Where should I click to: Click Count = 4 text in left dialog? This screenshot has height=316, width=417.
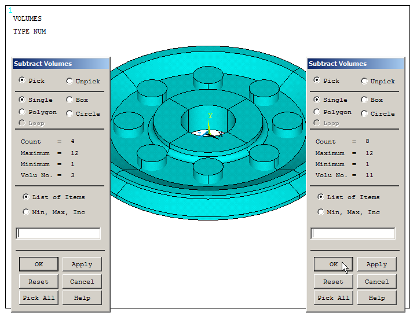[x=47, y=141]
